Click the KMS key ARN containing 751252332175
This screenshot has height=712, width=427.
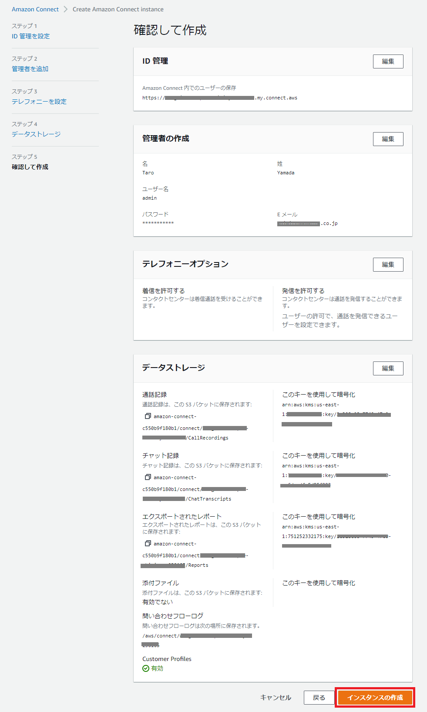[336, 536]
